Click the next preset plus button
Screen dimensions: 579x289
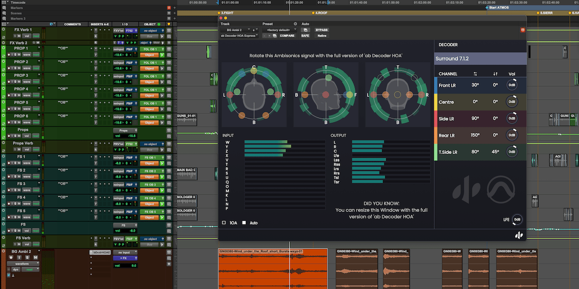click(x=269, y=36)
